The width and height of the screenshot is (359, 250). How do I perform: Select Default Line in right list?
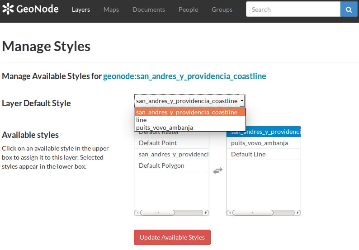264,154
